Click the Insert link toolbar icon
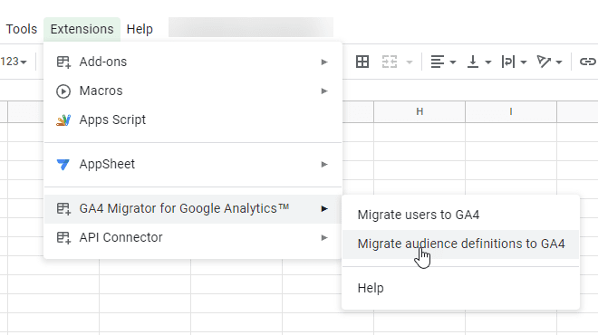This screenshot has width=598, height=335. 588,62
